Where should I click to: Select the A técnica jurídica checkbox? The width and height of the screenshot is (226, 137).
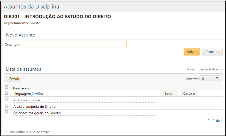coord(6,99)
